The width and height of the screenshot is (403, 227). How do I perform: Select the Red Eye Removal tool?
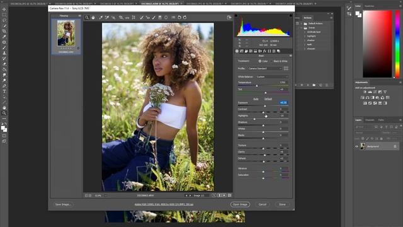pos(148,18)
